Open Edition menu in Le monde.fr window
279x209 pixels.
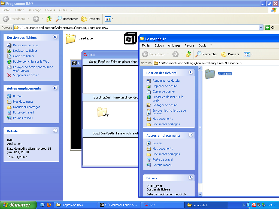click(159, 45)
